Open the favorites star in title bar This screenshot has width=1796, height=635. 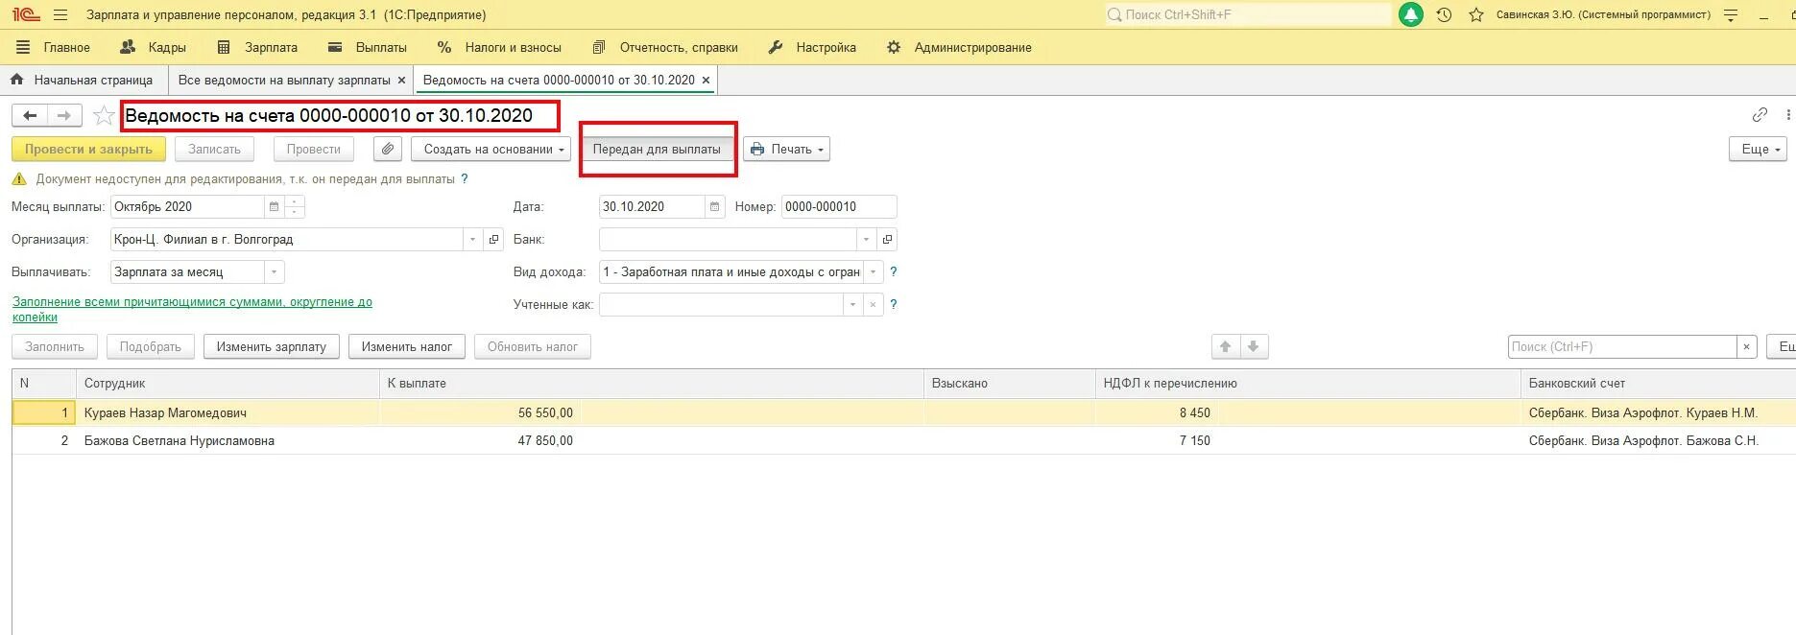click(x=1476, y=14)
